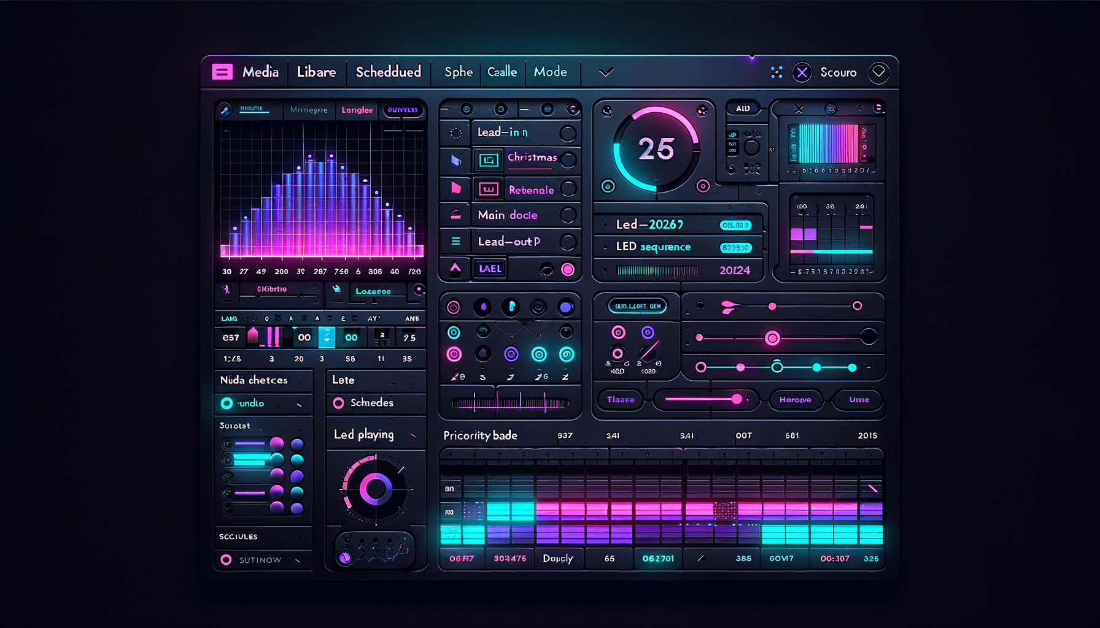Click the up arrow beside LAEL
The width and height of the screenshot is (1100, 628).
[455, 268]
